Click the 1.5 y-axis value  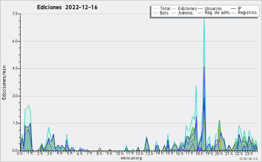click(15, 123)
